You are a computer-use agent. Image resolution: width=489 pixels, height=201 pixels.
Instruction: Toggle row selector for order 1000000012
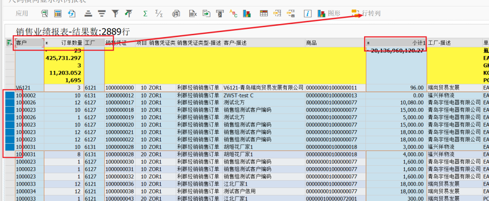10,95
